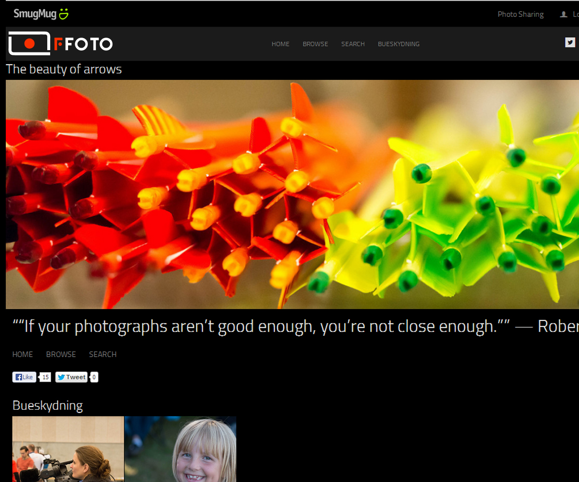Open SEARCH in top navigation

point(353,44)
